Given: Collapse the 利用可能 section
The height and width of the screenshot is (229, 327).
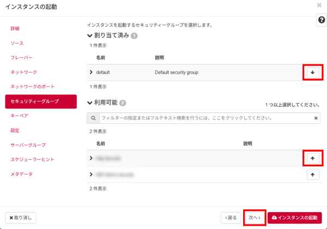Looking at the screenshot, I should [x=90, y=103].
